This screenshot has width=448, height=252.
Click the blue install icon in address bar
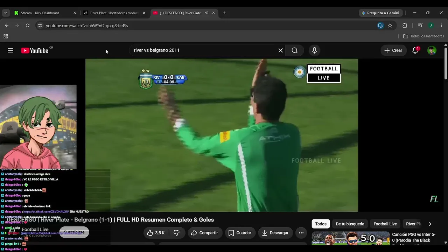click(x=380, y=26)
